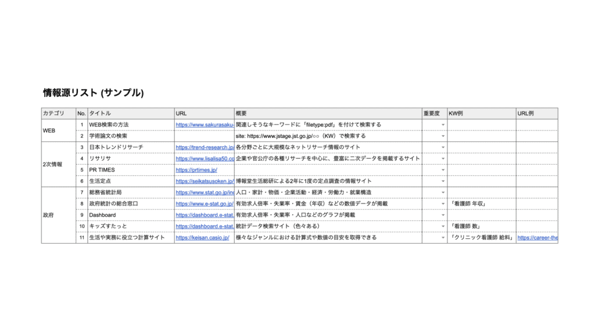Select the KW例 cell 「看護師 数」

pyautogui.click(x=482, y=226)
